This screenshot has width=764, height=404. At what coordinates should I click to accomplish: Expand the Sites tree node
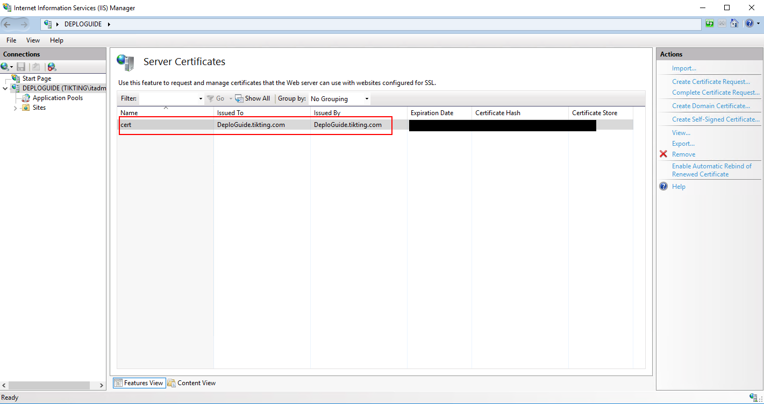coord(15,108)
